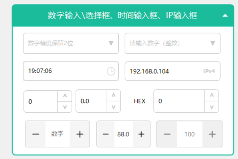Focus the 192.168.0.104 IP address field
238x159 pixels.
click(x=173, y=71)
